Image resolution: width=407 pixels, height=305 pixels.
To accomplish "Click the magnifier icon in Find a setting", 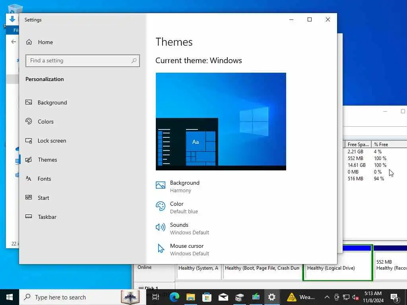I will tap(134, 61).
